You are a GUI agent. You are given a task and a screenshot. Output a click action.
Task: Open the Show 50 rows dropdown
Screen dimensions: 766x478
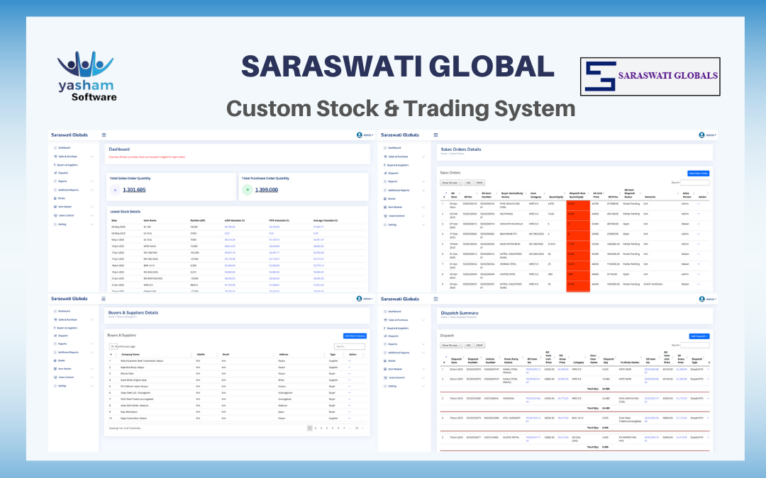[x=452, y=182]
